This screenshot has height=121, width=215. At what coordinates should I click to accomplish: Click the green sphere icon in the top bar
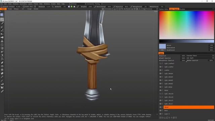click(72, 7)
